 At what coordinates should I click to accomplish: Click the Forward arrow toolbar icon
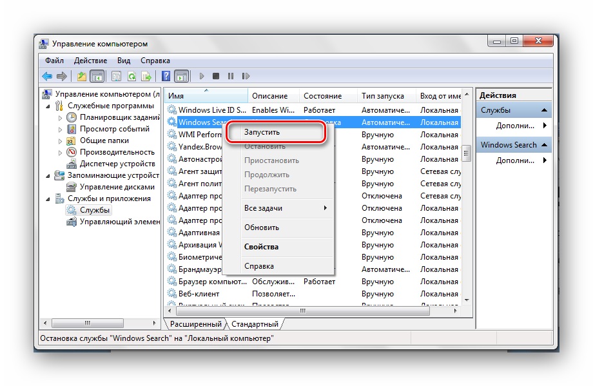(x=62, y=77)
